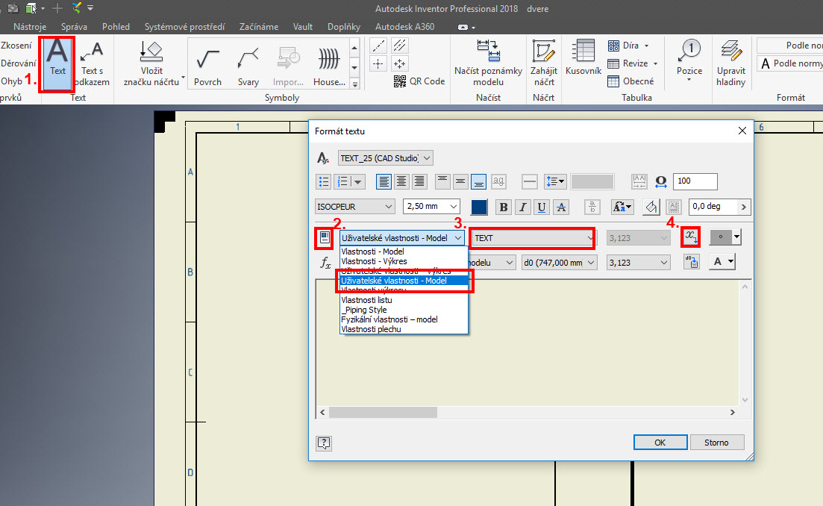Click the Zahájit náčrt sketch icon
823x506 pixels.
click(544, 63)
